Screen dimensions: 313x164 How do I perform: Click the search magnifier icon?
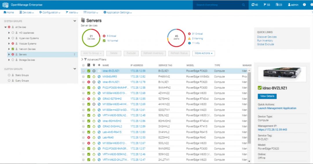243,5
